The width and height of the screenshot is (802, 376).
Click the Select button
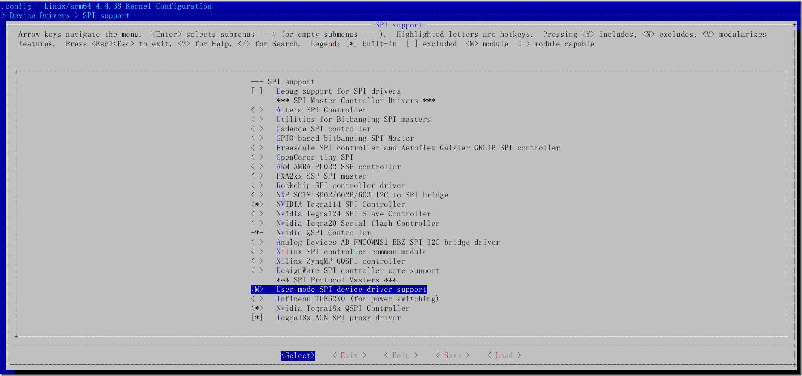point(298,355)
